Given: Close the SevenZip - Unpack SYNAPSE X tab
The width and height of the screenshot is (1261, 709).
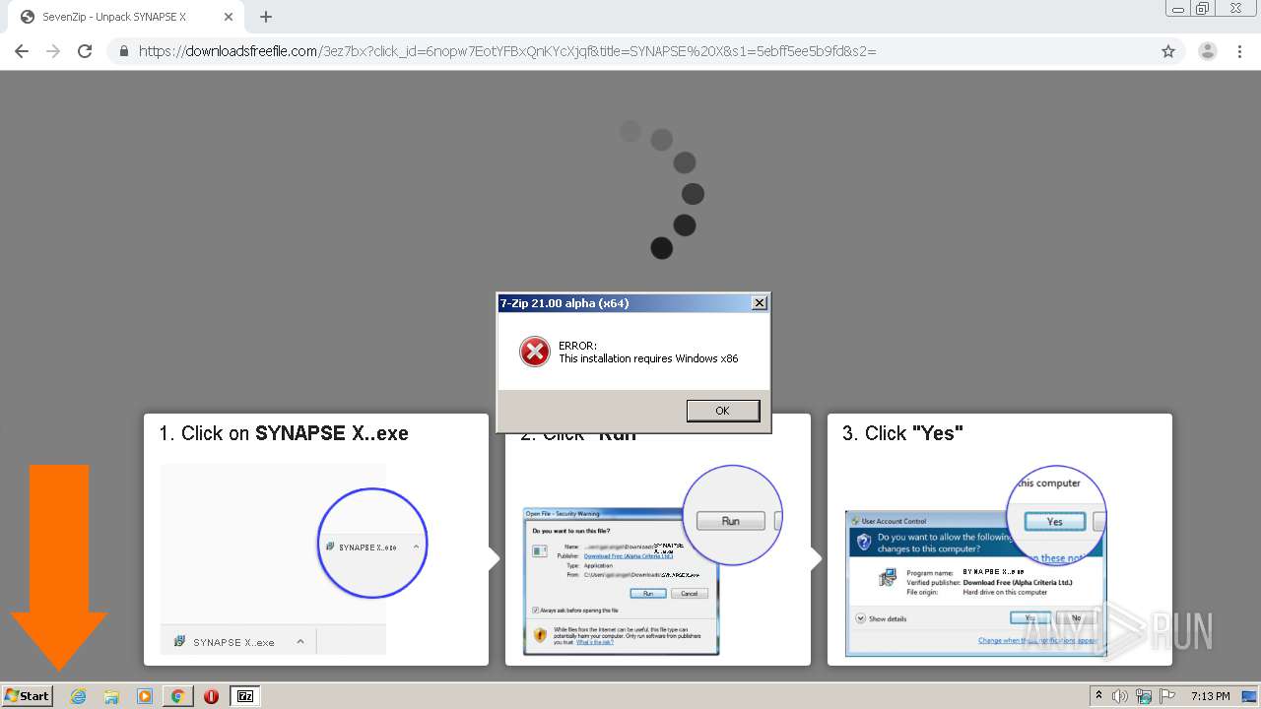Looking at the screenshot, I should coord(229,17).
